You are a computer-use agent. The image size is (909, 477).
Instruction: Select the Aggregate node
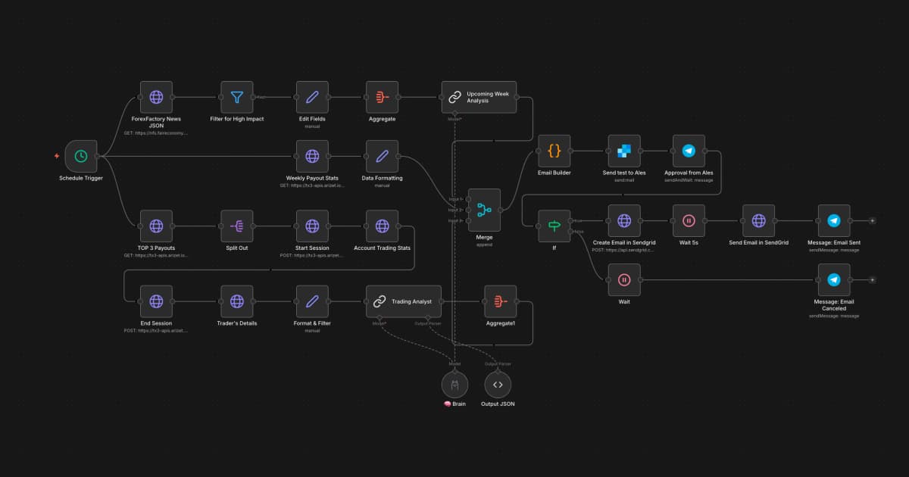tap(381, 97)
